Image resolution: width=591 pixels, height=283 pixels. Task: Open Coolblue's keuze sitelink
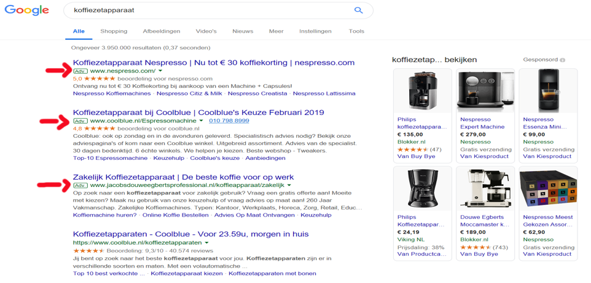click(215, 158)
